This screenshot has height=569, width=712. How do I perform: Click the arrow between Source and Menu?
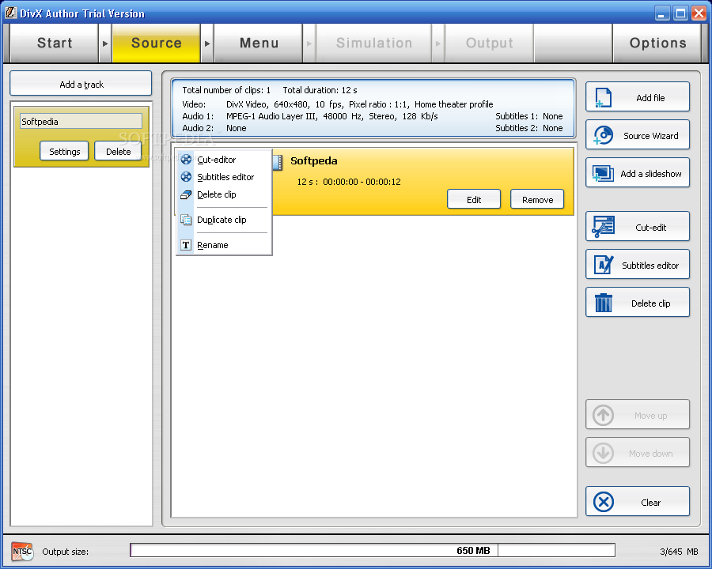pos(207,43)
